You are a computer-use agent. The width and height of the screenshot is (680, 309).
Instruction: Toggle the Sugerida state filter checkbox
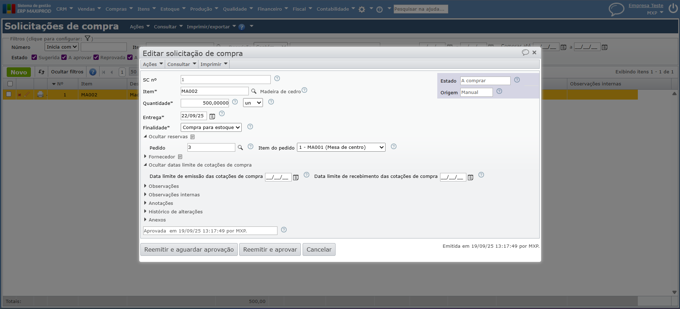point(34,57)
